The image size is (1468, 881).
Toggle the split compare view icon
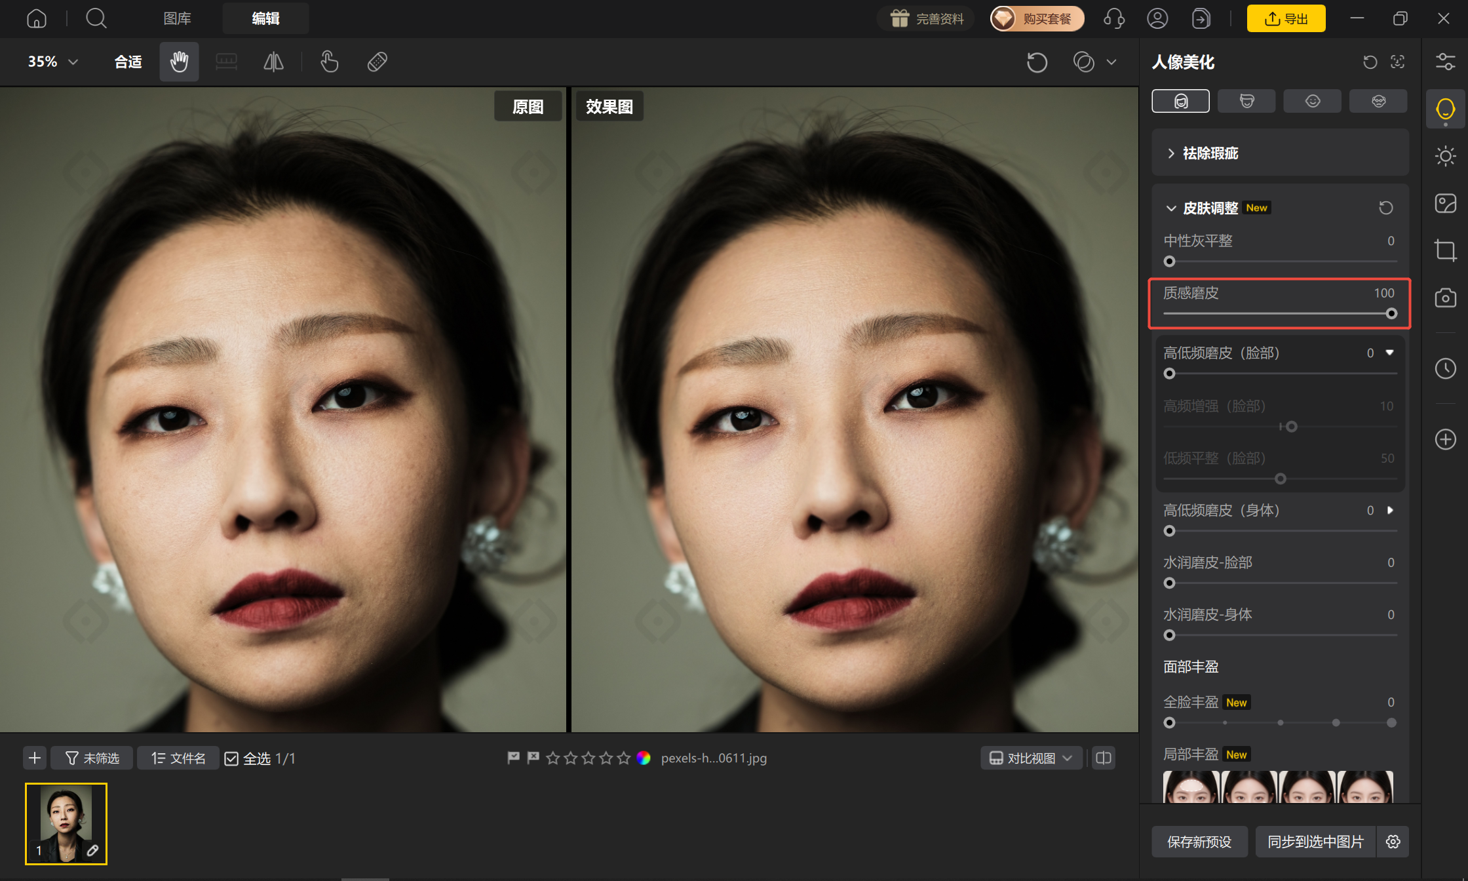1104,758
